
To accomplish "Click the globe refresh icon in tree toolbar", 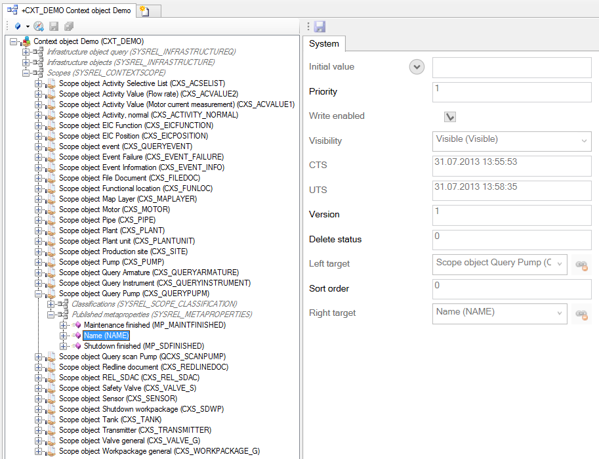I will click(x=39, y=26).
